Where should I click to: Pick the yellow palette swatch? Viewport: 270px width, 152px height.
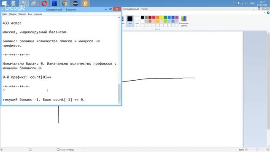click(162, 17)
